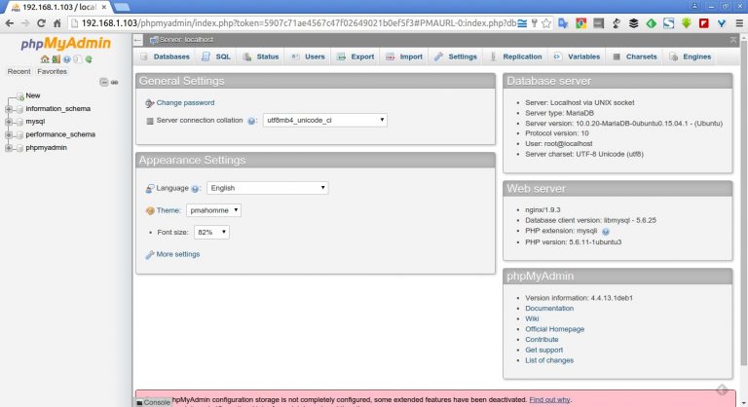Click help icon next to PHP extension mysqli
Image resolution: width=748 pixels, height=407 pixels.
pyautogui.click(x=606, y=232)
